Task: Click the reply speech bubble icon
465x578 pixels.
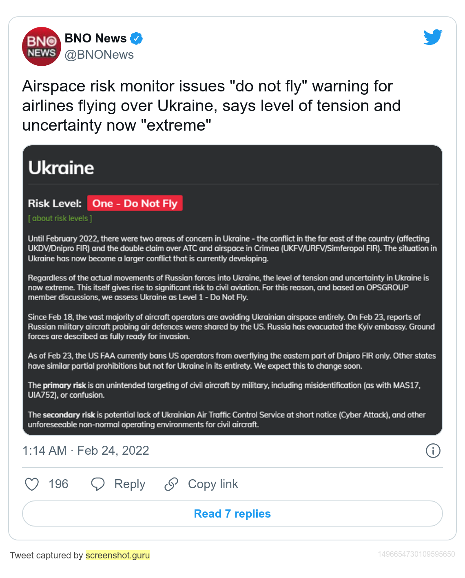Action: coord(98,484)
